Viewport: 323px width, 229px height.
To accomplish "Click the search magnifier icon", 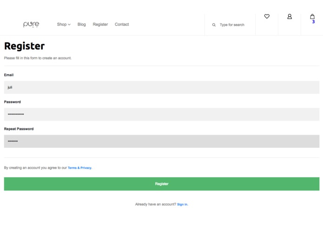I will (x=214, y=25).
